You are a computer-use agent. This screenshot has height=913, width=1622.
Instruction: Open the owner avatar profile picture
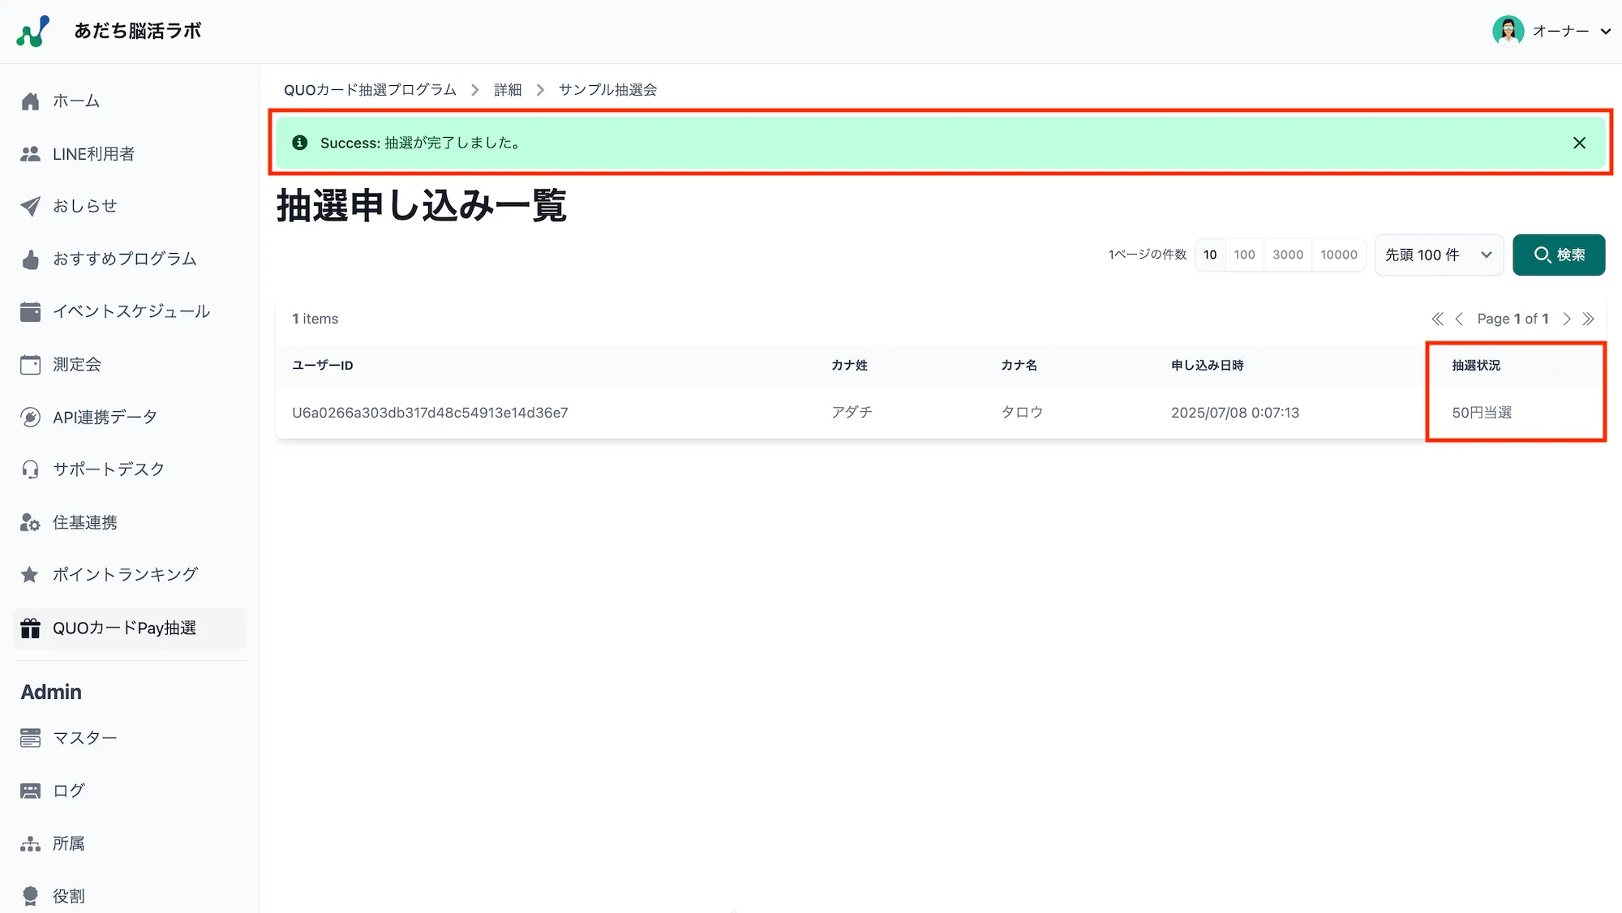point(1508,31)
